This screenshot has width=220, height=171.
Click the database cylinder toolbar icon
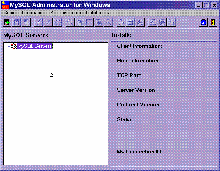(x=162, y=22)
